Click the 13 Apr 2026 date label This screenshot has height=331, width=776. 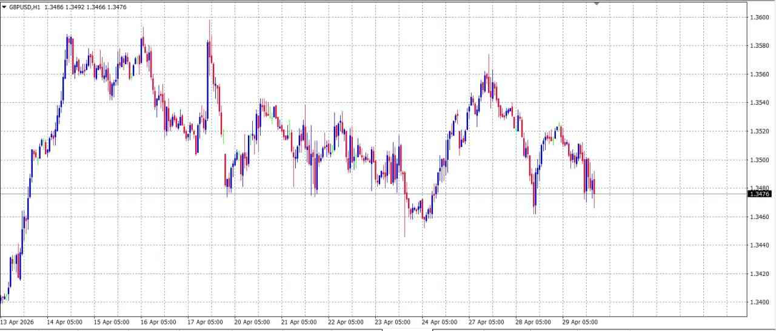click(18, 322)
